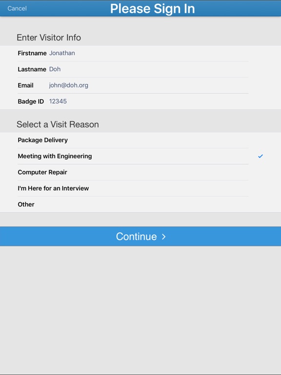Click the Badge ID label
This screenshot has height=375, width=281.
click(31, 102)
